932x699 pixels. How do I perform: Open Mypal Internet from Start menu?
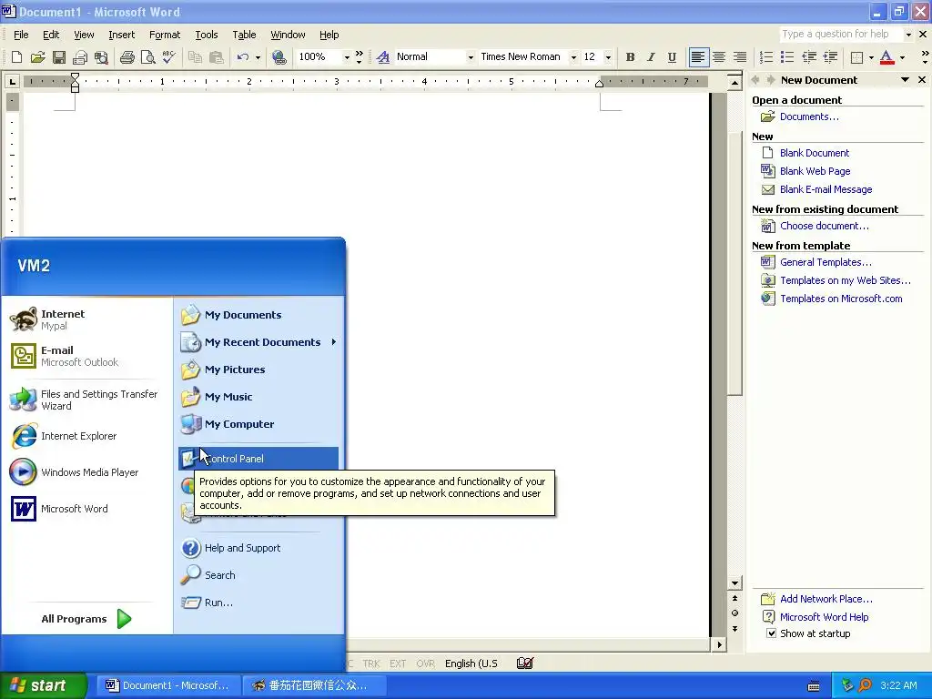pyautogui.click(x=86, y=319)
